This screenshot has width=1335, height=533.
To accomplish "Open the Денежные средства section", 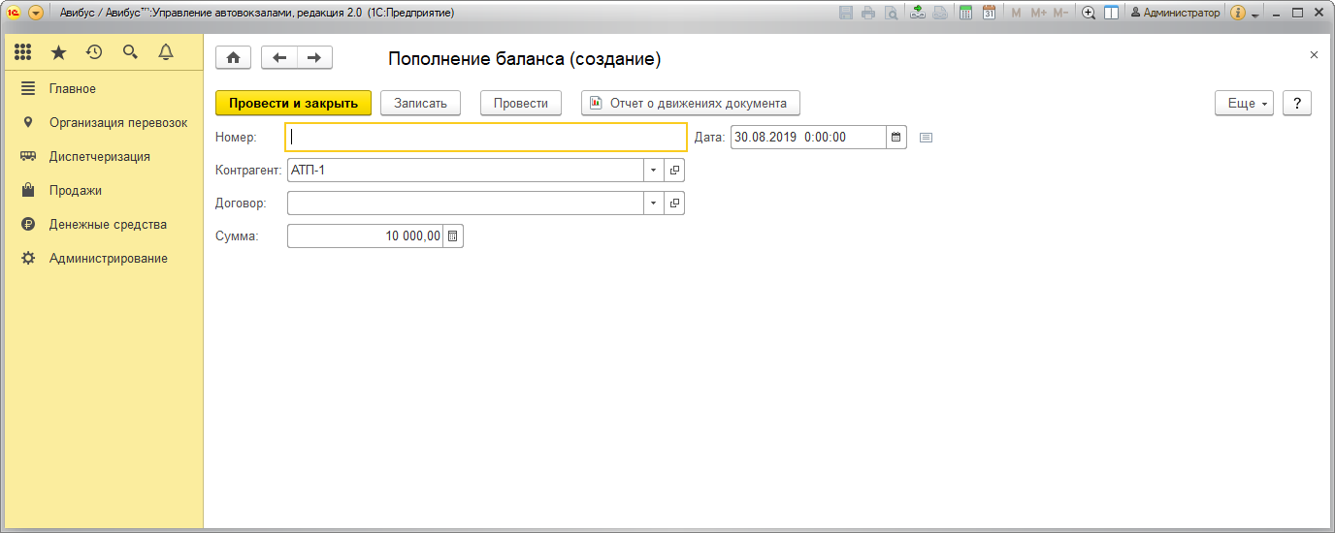I will [x=108, y=225].
